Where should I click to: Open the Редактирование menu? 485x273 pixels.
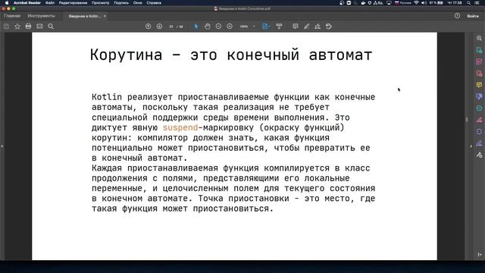coord(73,3)
